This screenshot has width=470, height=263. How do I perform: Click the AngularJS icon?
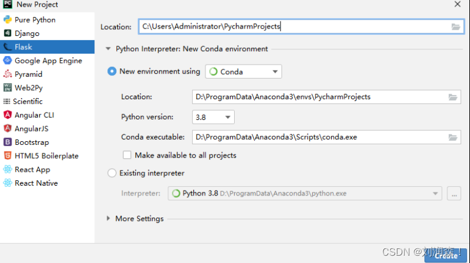coord(7,128)
